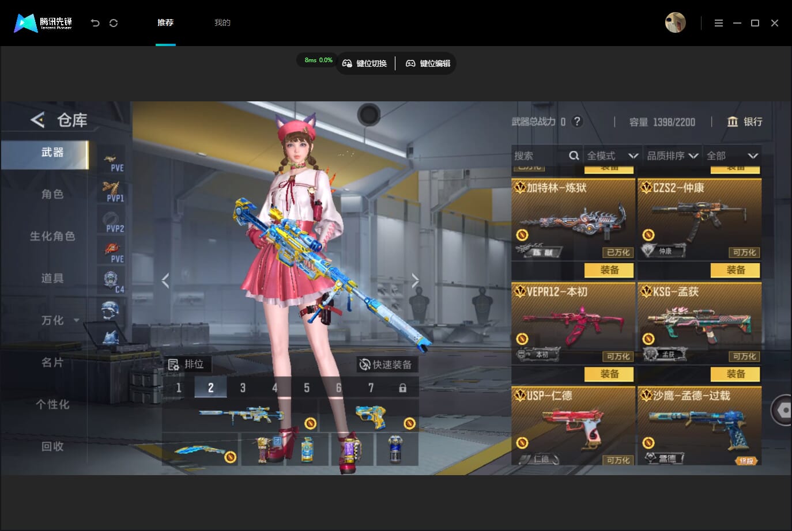Expand the 万化 submenu arrow
This screenshot has height=531, width=792.
click(77, 320)
